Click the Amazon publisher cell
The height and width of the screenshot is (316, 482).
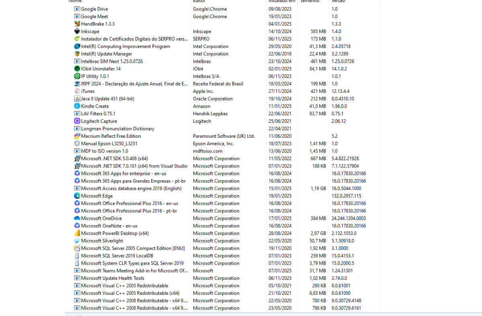pos(201,106)
